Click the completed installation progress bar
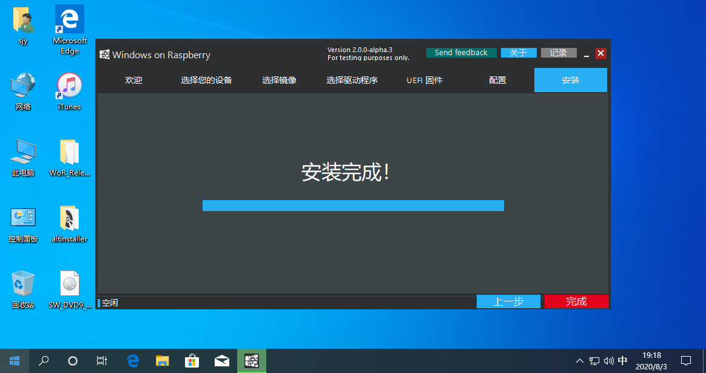This screenshot has height=373, width=706. 353,206
